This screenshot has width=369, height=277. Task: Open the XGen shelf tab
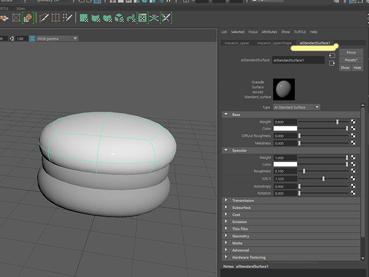tap(21, 9)
